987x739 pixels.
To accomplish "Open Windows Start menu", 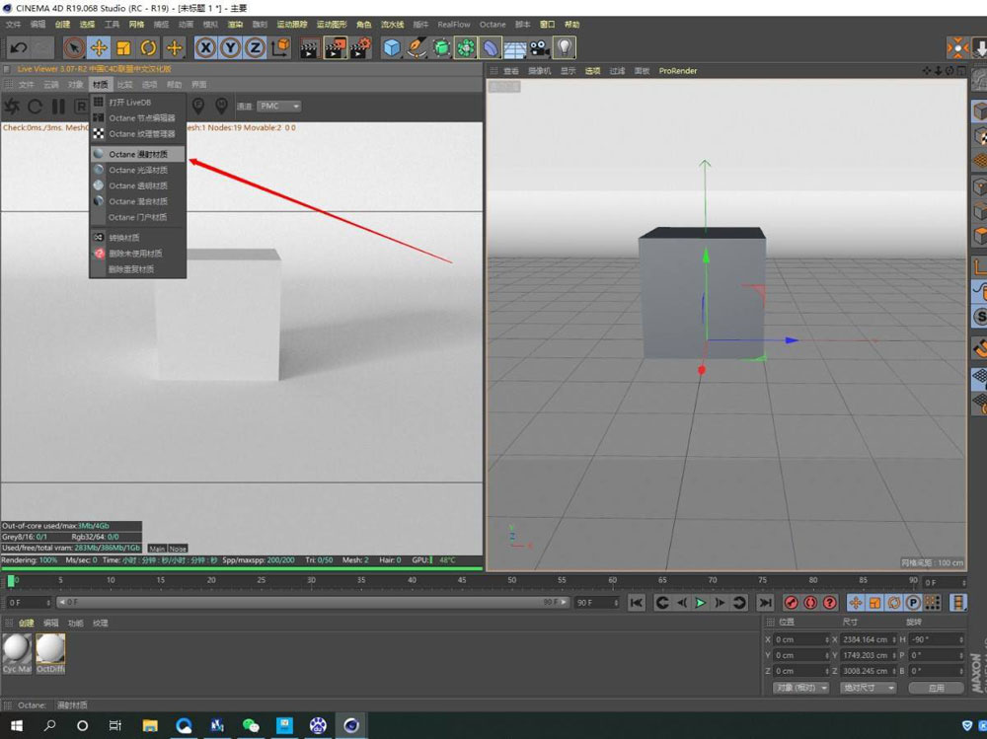I will coord(17,726).
